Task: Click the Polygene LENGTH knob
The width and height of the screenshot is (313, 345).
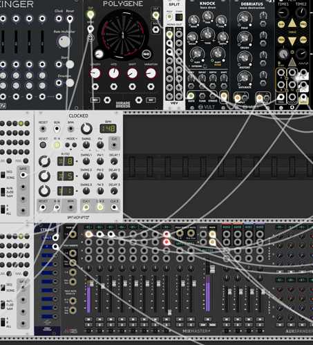Action: (95, 74)
